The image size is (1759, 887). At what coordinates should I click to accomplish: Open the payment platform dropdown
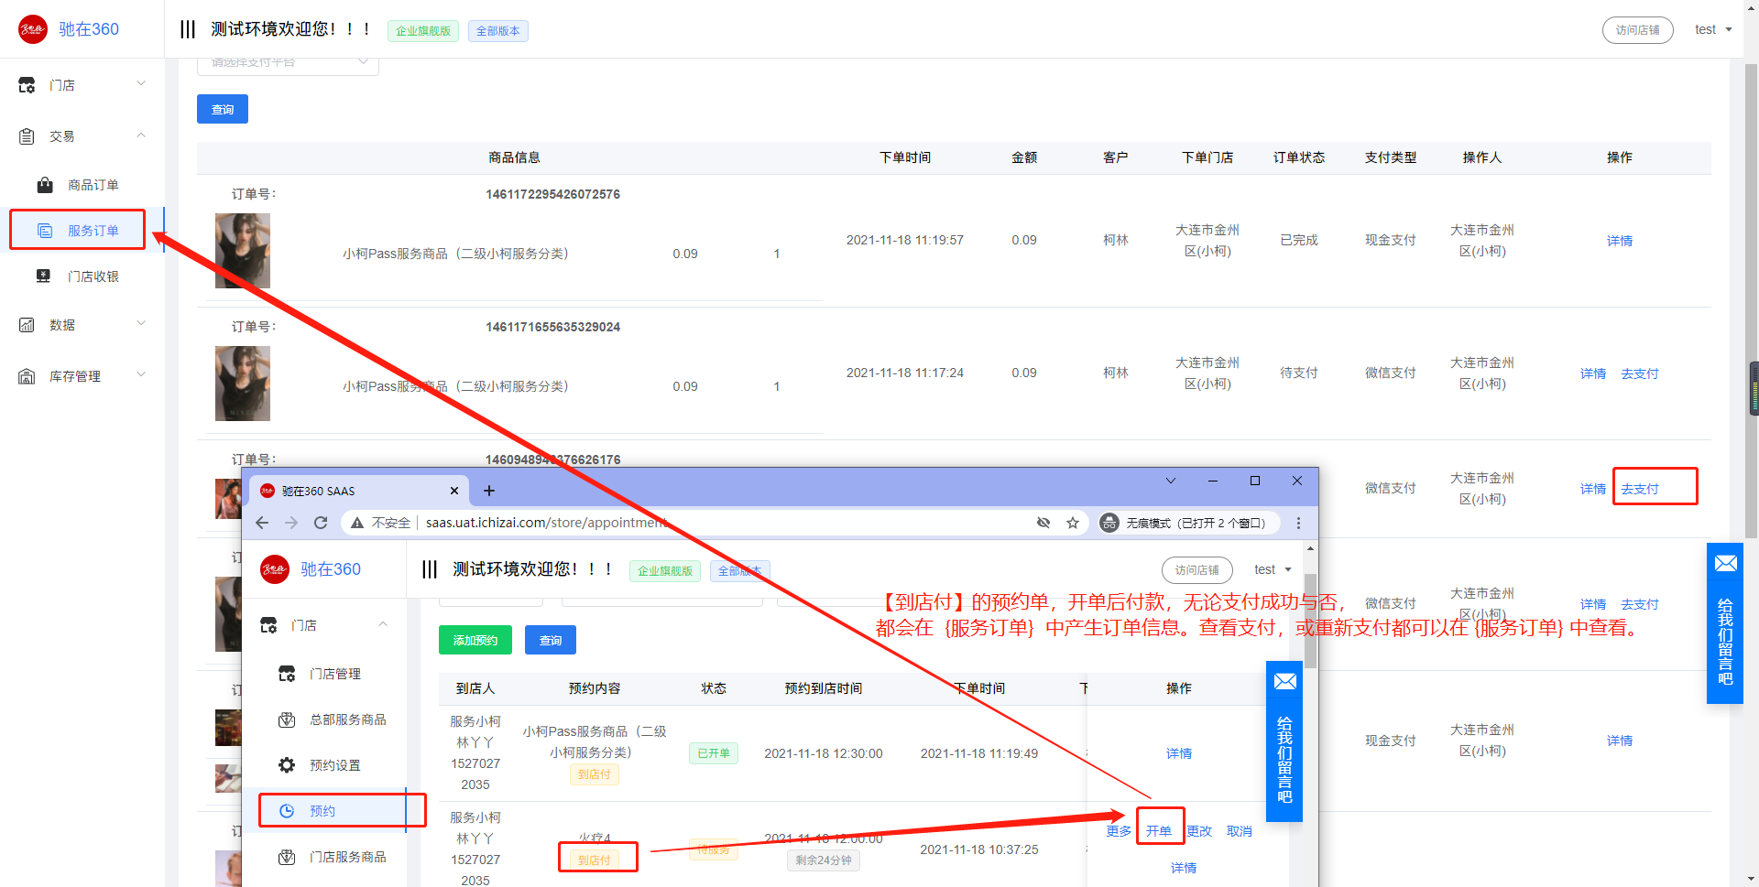point(288,63)
